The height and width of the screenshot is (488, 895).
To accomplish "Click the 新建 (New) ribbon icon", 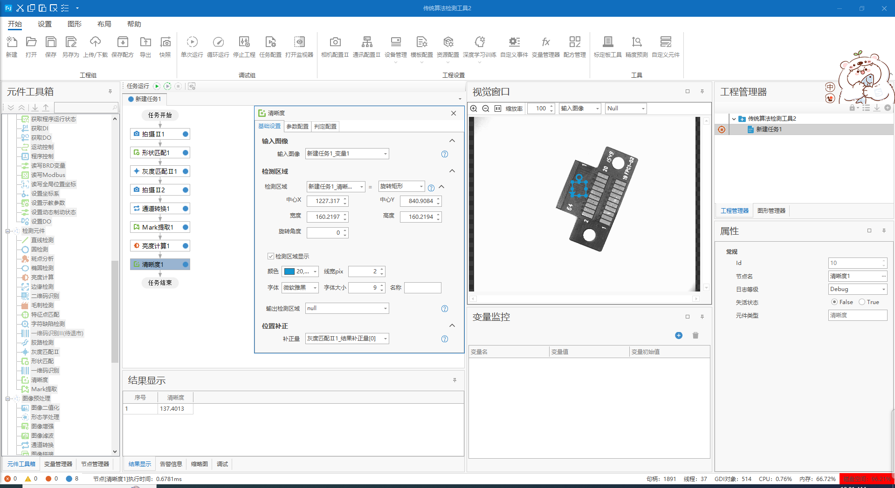I will (12, 42).
